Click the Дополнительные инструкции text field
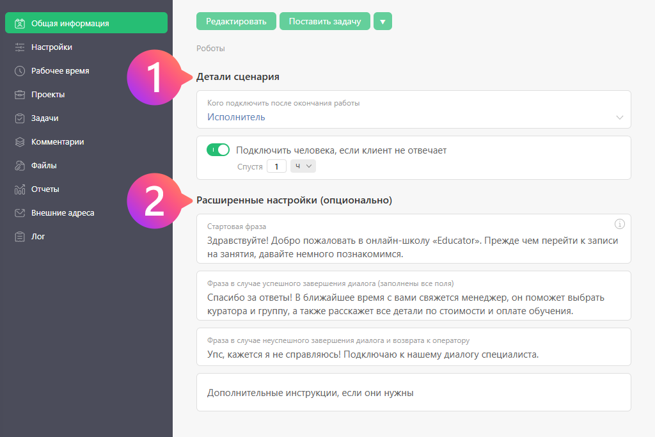Image resolution: width=655 pixels, height=437 pixels. pyautogui.click(x=413, y=392)
